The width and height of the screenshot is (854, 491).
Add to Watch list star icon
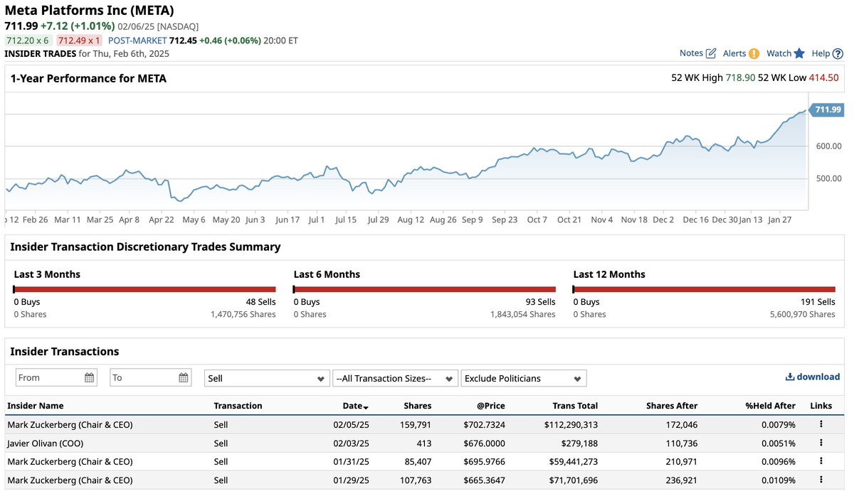(799, 53)
